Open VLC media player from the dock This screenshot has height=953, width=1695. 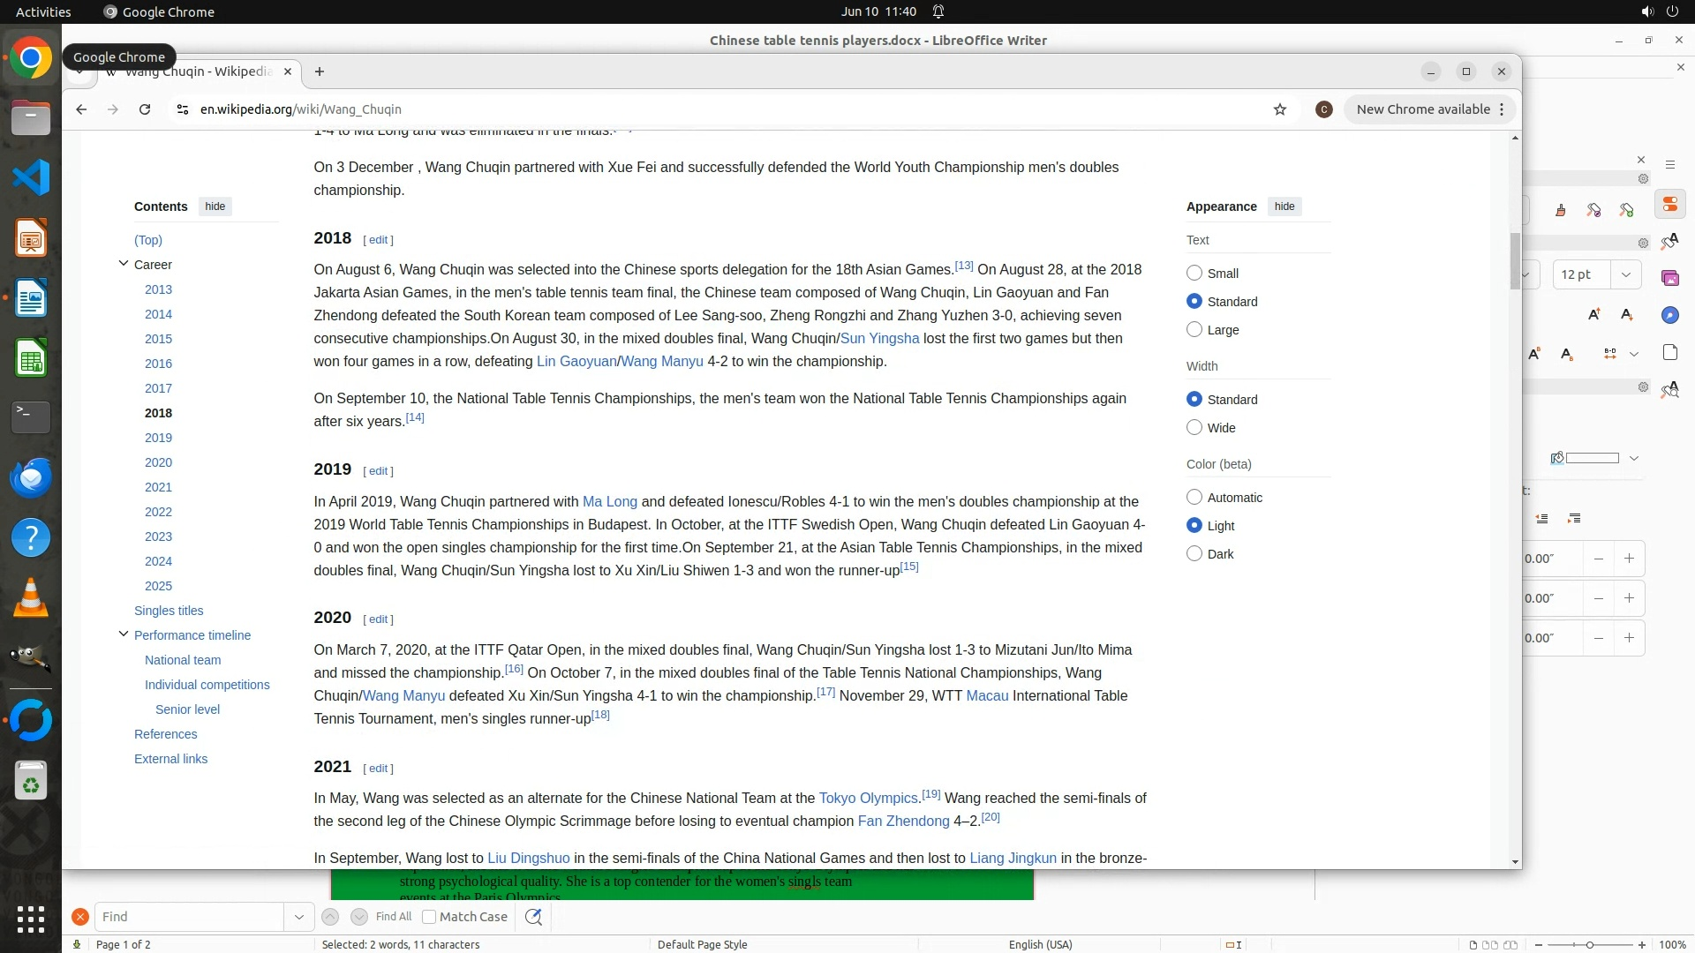tap(31, 598)
